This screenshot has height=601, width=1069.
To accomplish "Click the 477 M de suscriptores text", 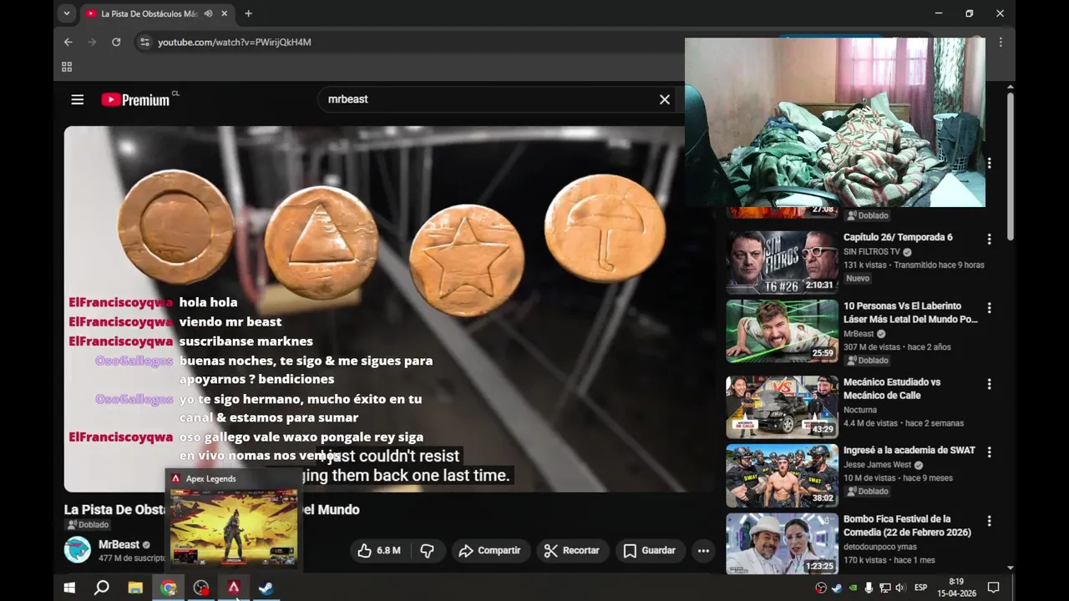I will (132, 558).
